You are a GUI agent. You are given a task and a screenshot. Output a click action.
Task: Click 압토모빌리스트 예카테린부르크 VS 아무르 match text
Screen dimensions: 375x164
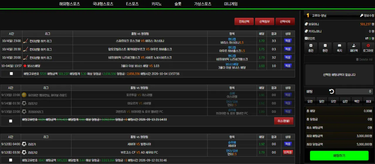[140, 49]
